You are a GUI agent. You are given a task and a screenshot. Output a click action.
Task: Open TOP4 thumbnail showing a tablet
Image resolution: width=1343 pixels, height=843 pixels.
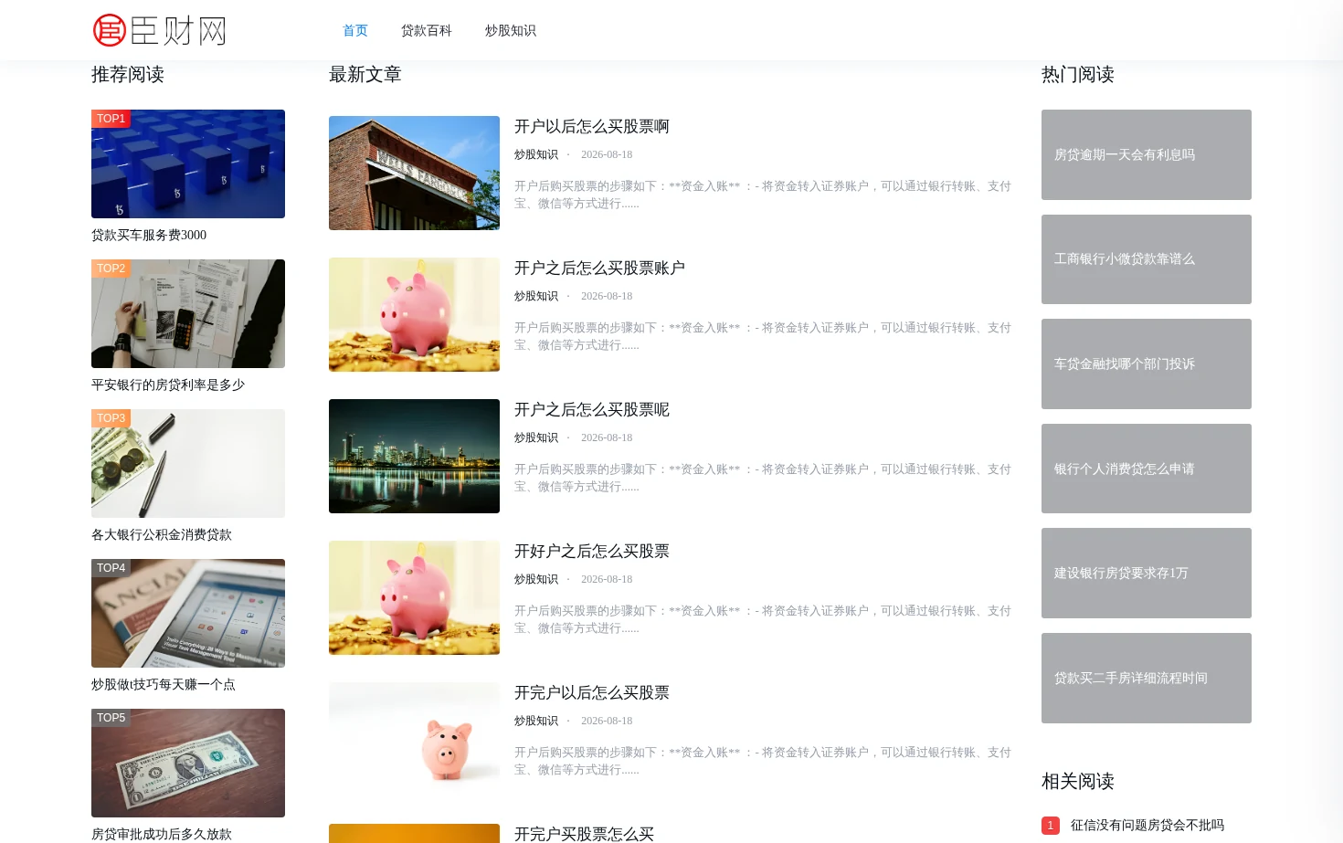[x=188, y=613]
